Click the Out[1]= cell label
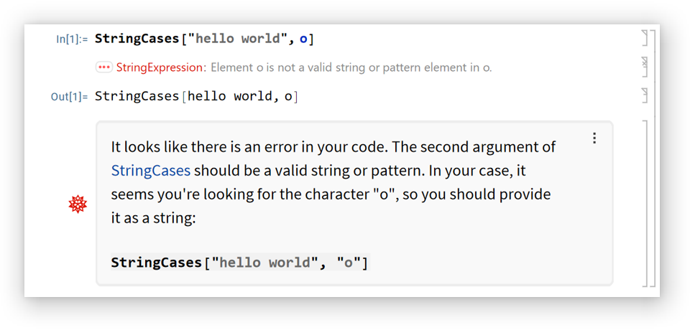This screenshot has height=330, width=690. tap(69, 96)
